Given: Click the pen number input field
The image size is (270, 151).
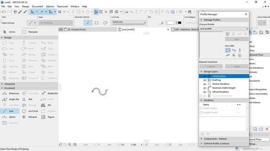Looking at the screenshot, I should point(170,23).
